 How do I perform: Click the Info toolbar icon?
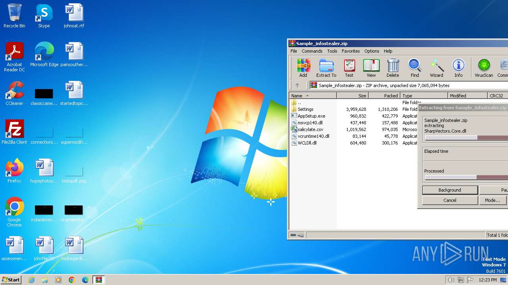(x=458, y=68)
